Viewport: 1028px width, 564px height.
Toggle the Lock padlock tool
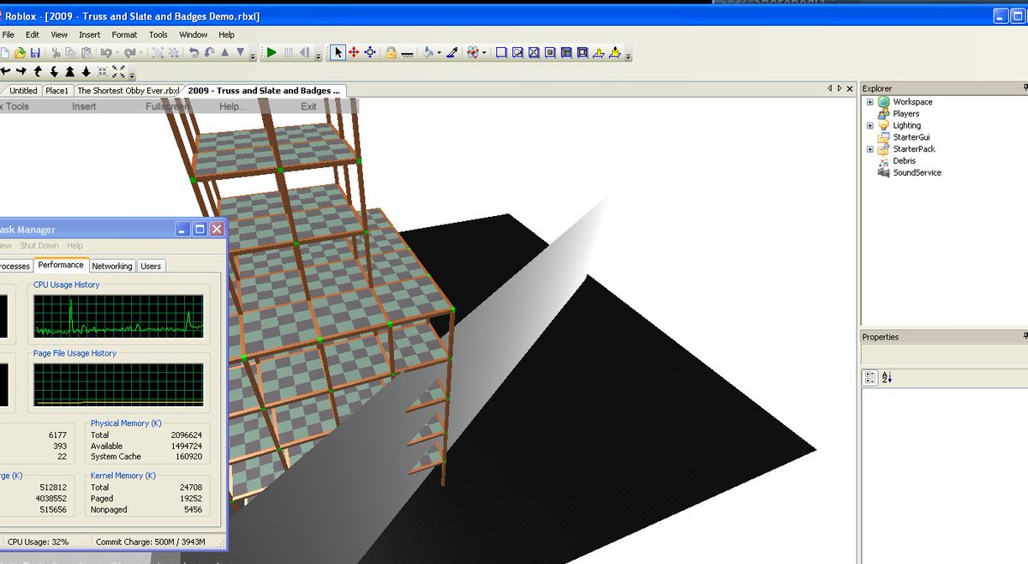[x=391, y=53]
